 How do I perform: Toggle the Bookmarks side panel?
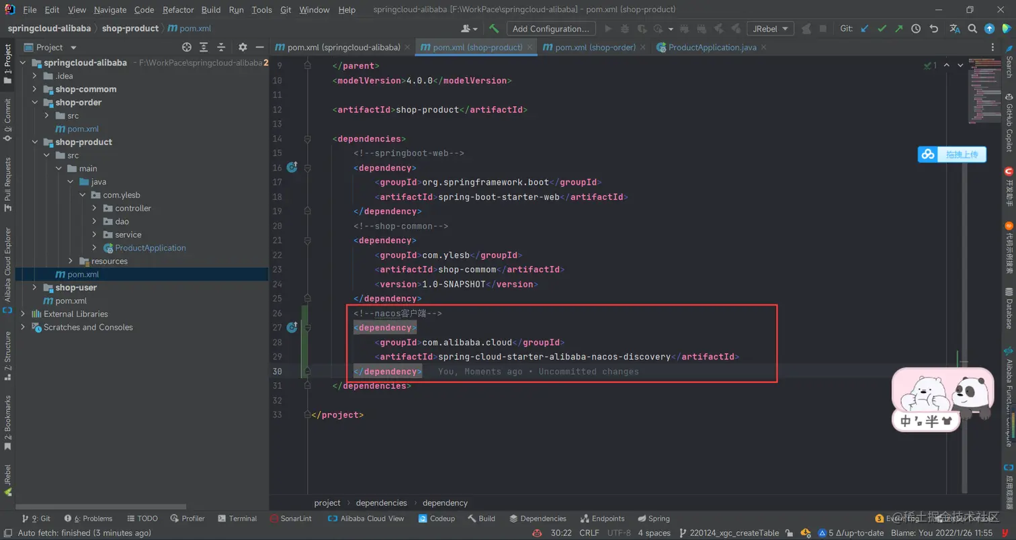[x=7, y=422]
